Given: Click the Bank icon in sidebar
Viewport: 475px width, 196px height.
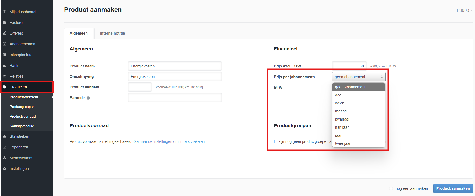Looking at the screenshot, I should pyautogui.click(x=5, y=66).
